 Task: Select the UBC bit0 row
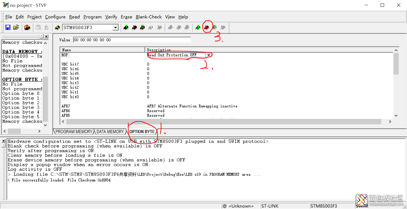click(70, 97)
